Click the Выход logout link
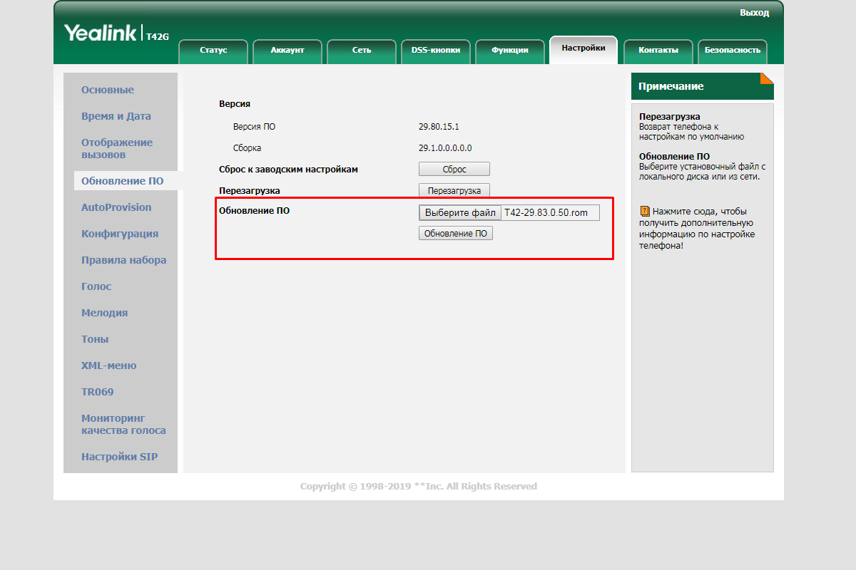This screenshot has height=570, width=856. click(x=754, y=13)
